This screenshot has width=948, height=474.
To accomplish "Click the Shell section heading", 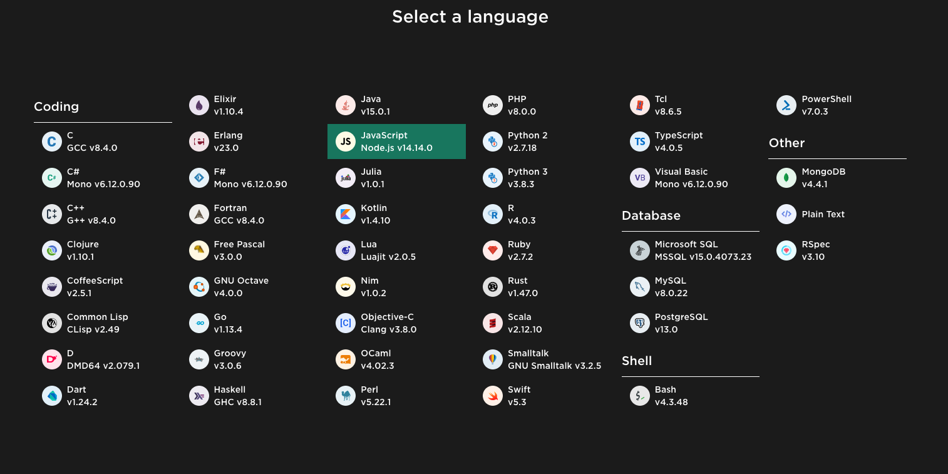I will [637, 361].
